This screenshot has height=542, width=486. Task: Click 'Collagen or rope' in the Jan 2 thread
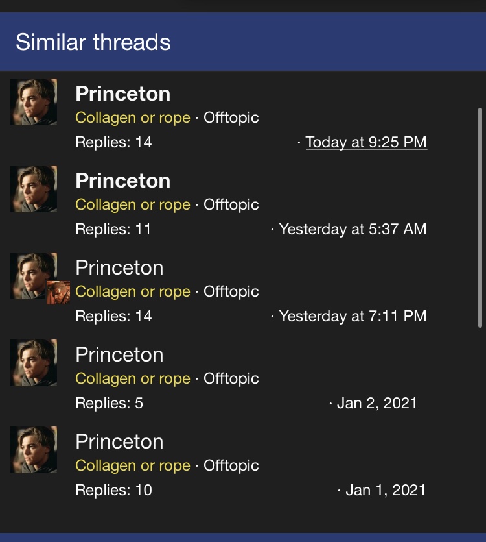(x=133, y=378)
